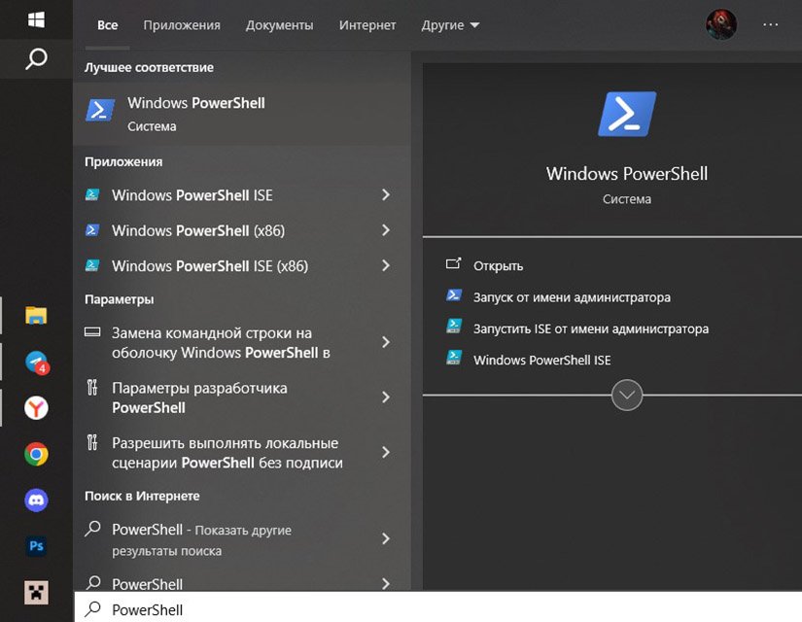Open Minecraft creeper icon in taskbar
The width and height of the screenshot is (802, 622).
(x=36, y=592)
